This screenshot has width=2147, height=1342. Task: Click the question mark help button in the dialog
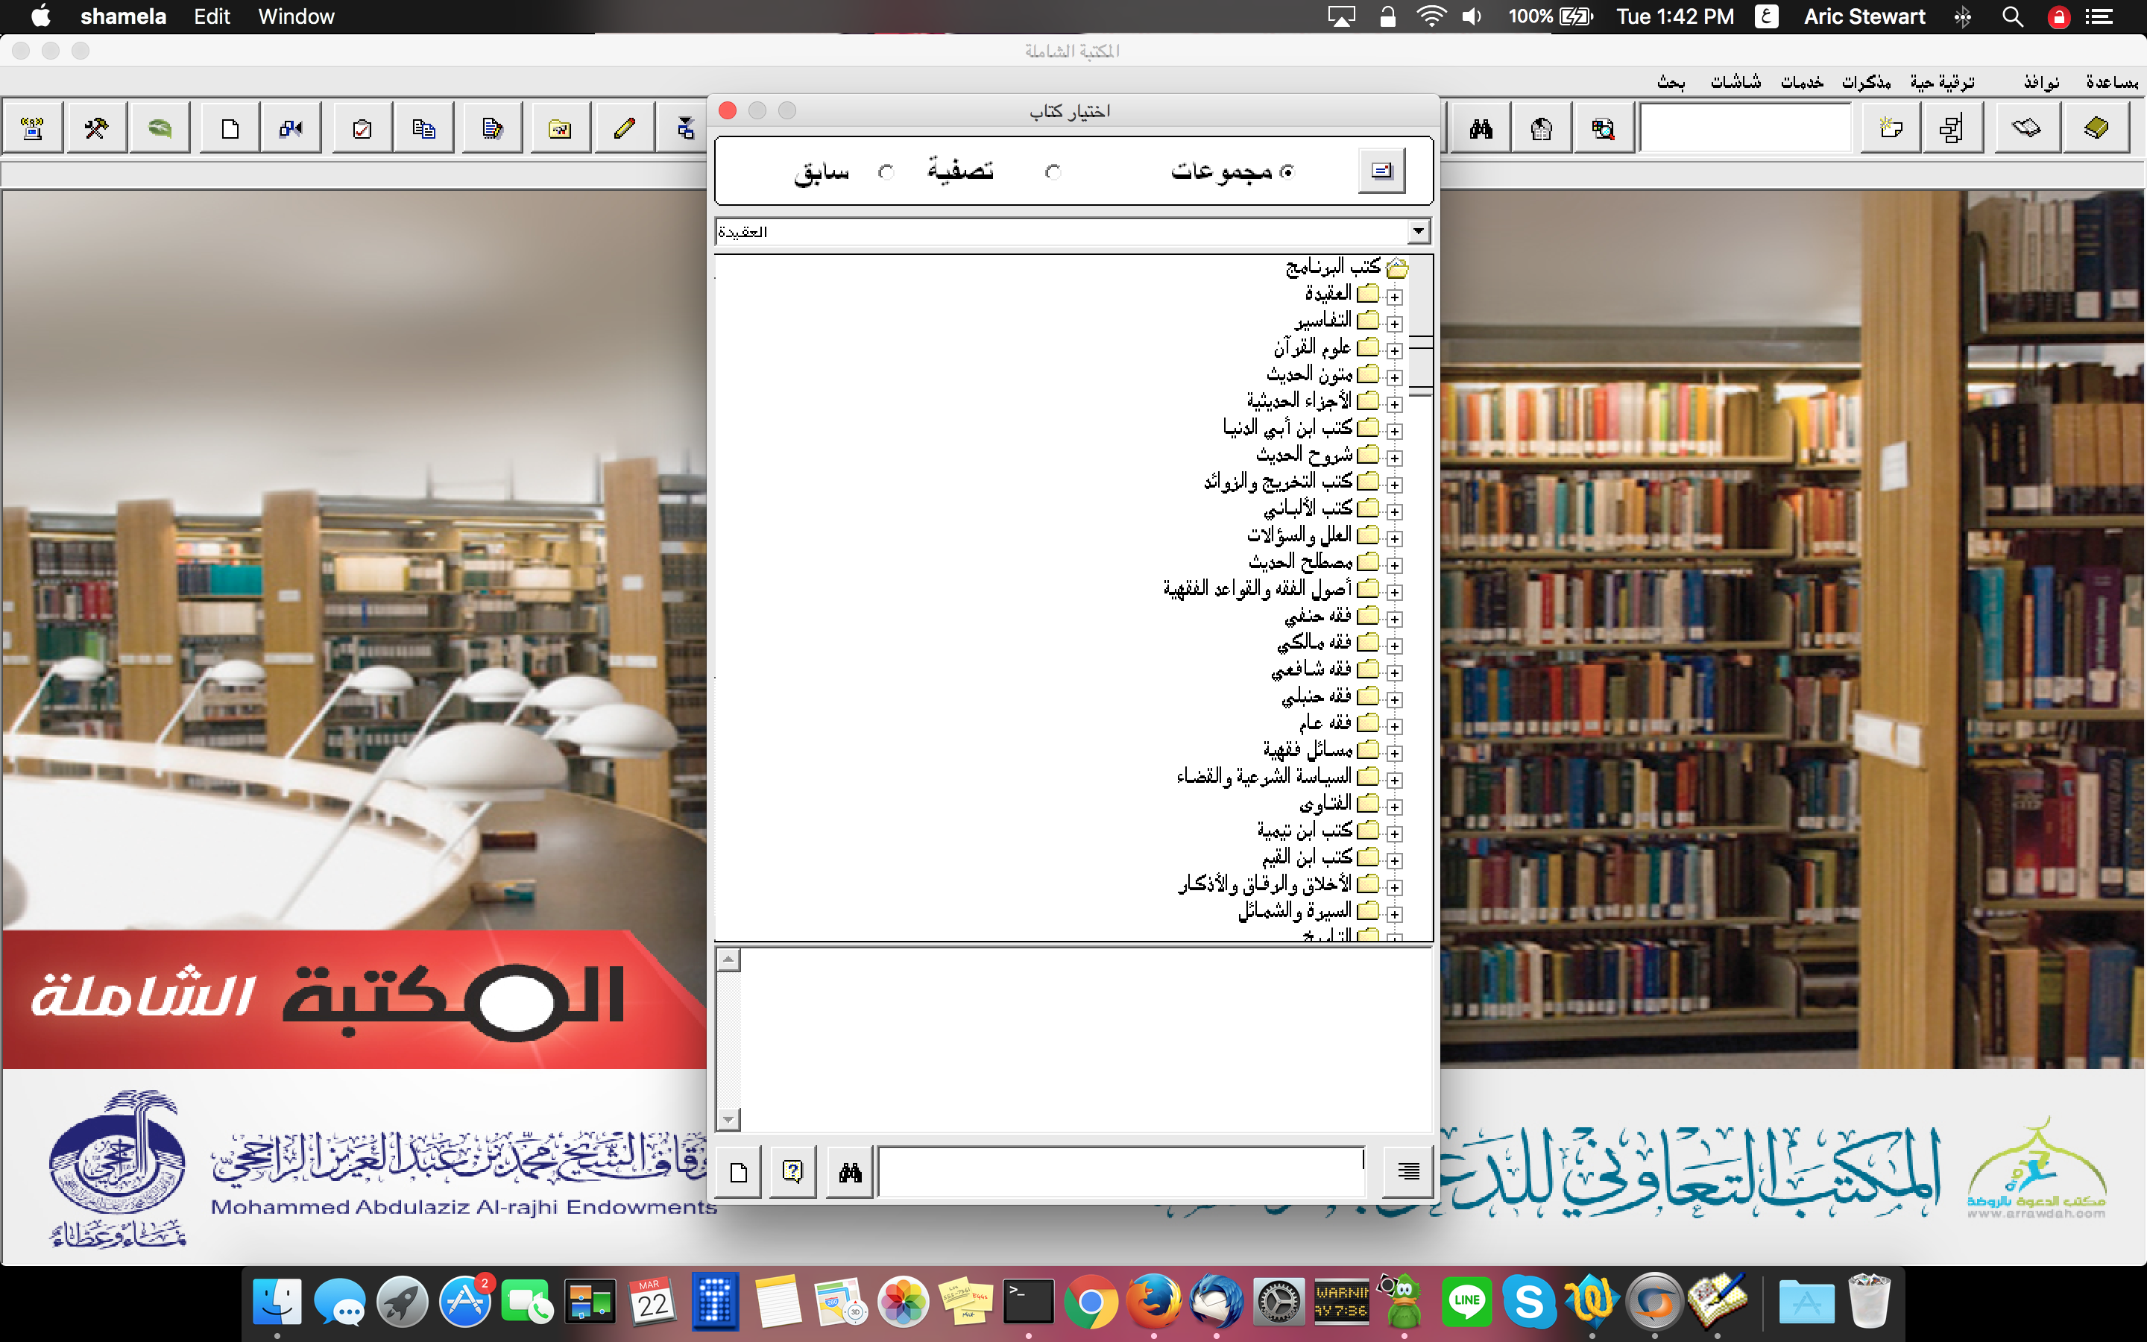click(x=792, y=1171)
